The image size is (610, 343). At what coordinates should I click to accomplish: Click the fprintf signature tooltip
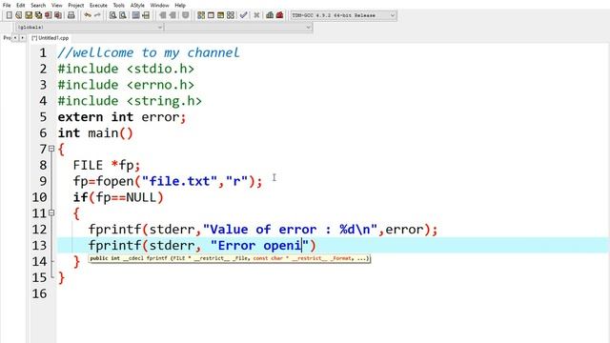point(229,258)
